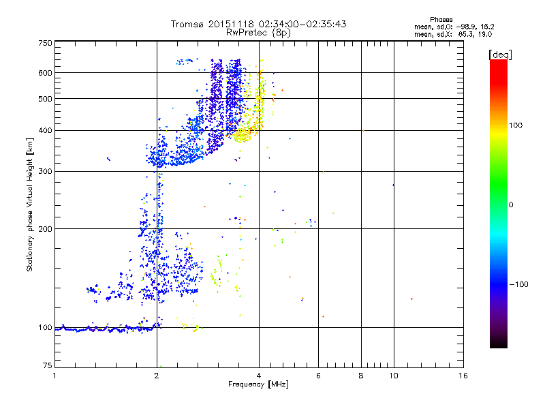The width and height of the screenshot is (545, 409).
Task: Click the '-100' colorbar tick label
Action: pos(518,284)
